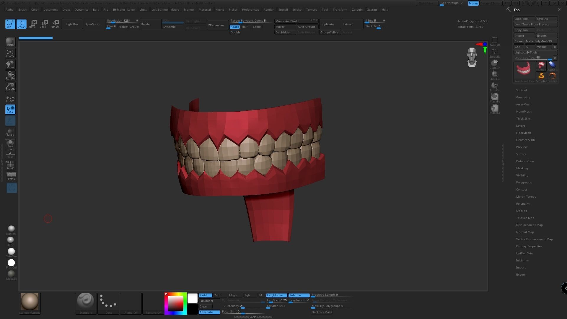Click the TrimCurve brush icon
The height and width of the screenshot is (319, 567).
pos(494,86)
